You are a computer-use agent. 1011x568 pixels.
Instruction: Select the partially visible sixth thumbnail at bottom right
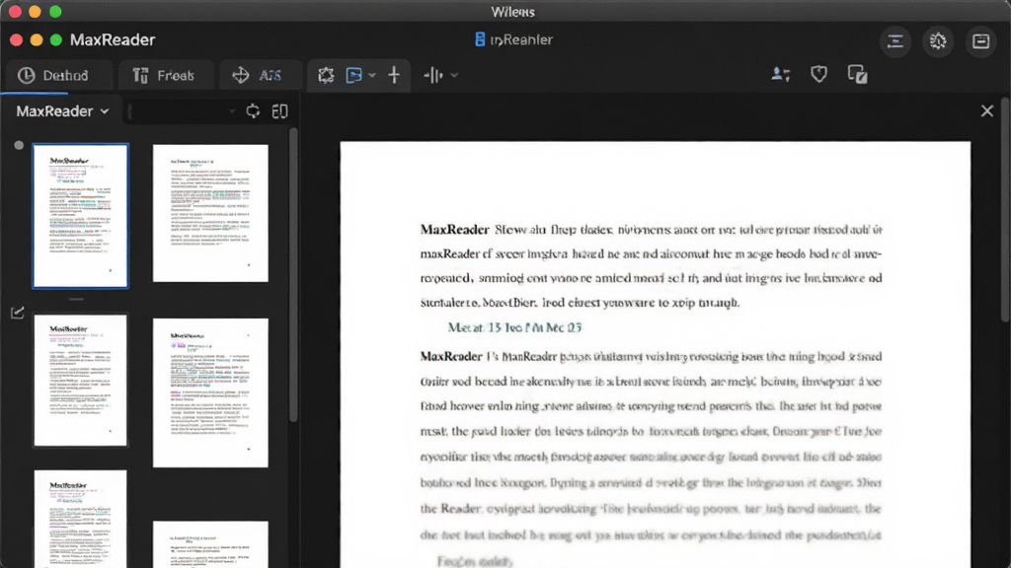(x=210, y=544)
